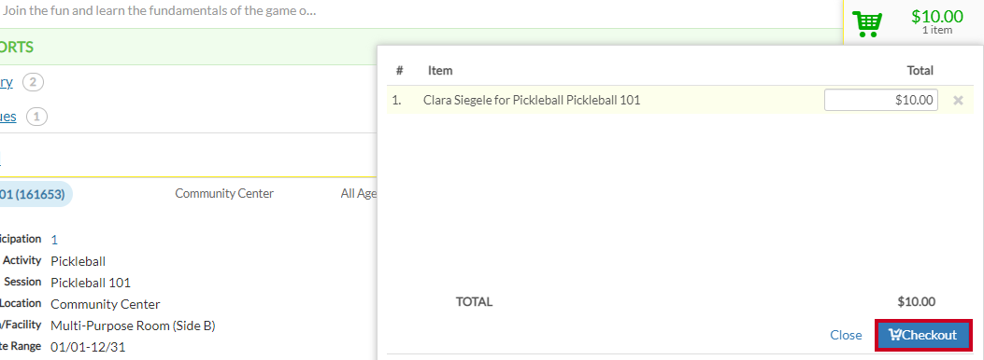This screenshot has width=984, height=360.
Task: Click the # column header
Action: click(x=399, y=71)
